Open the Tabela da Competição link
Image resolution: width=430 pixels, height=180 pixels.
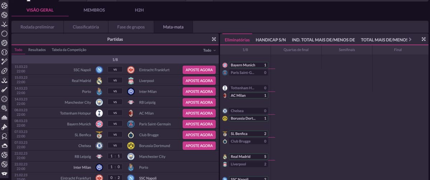coord(69,50)
